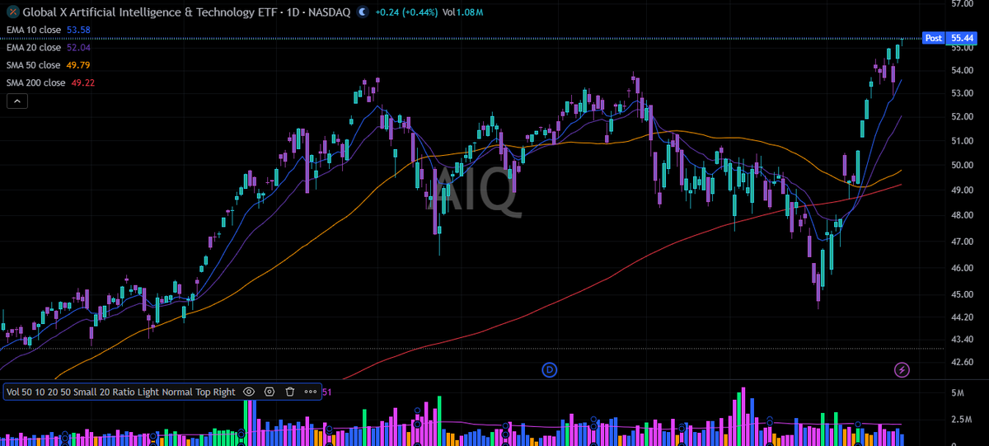Click the SMA 50 value 49.79
Screen dimensions: 989x446
click(78, 65)
